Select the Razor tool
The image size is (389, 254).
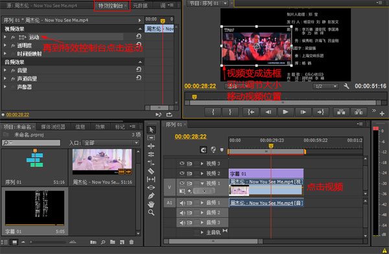point(151,171)
